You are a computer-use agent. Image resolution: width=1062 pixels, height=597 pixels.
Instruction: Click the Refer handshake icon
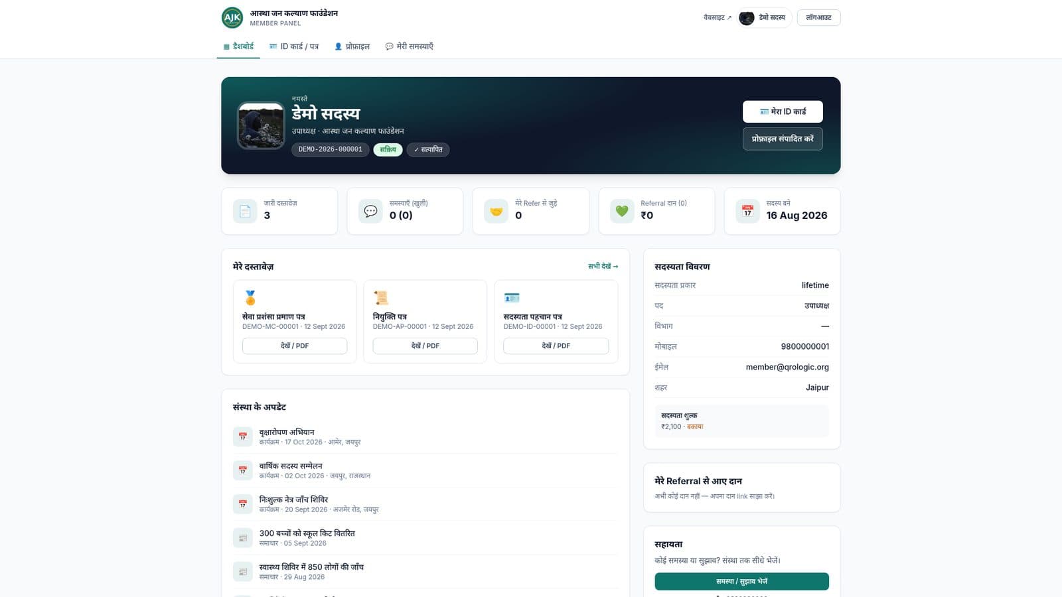[x=496, y=211]
